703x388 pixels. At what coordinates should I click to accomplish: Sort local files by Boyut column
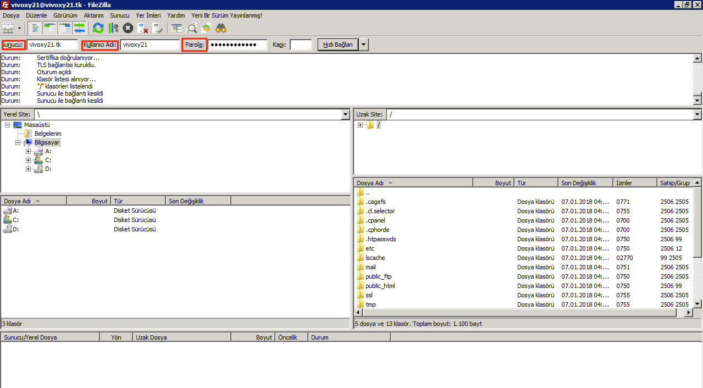coord(88,201)
